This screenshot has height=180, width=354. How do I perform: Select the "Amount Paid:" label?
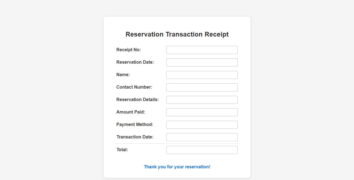coord(130,112)
